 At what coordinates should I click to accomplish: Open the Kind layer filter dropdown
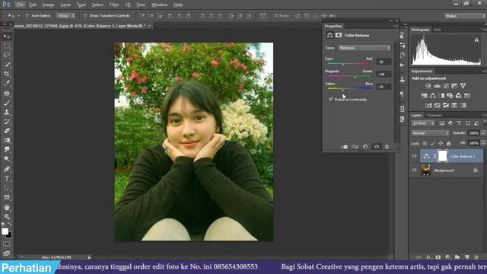(423, 123)
